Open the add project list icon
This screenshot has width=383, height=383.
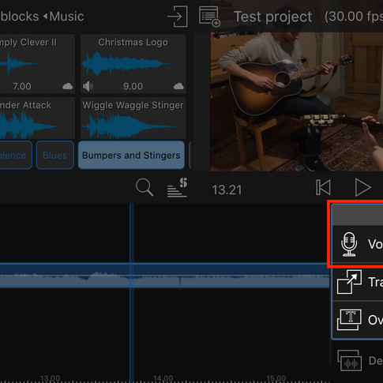(x=209, y=17)
